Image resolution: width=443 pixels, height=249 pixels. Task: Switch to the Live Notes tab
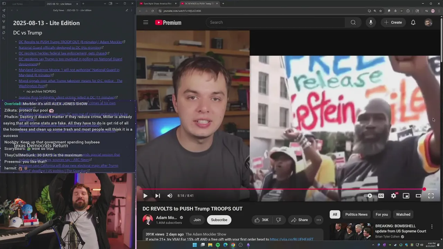[18, 4]
